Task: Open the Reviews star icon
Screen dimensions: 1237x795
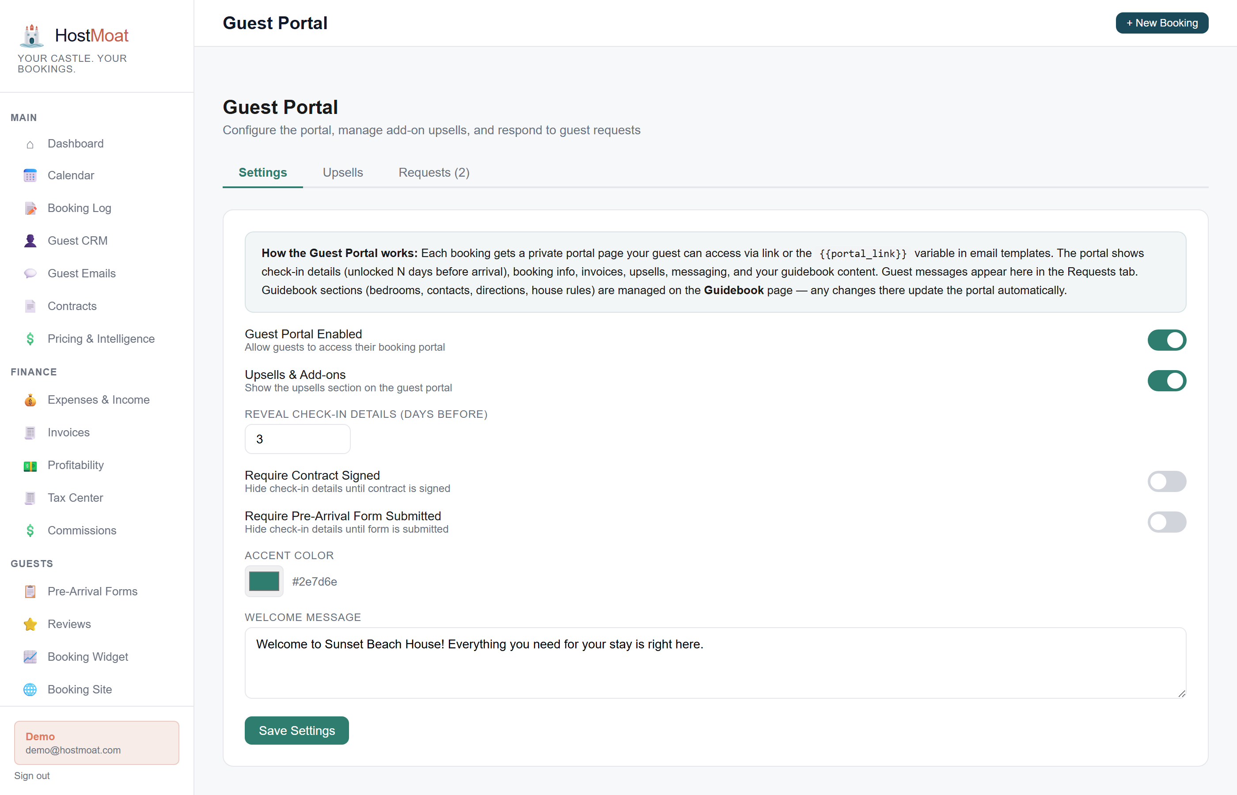Action: (30, 624)
